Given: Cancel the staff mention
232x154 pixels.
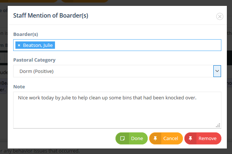Looking at the screenshot, I should coord(166,138).
